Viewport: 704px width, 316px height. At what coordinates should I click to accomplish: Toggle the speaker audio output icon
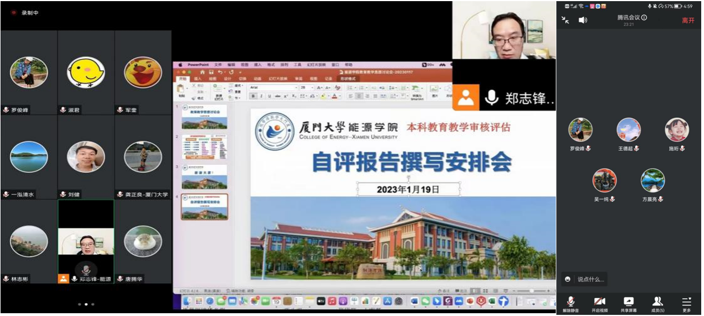pos(583,20)
